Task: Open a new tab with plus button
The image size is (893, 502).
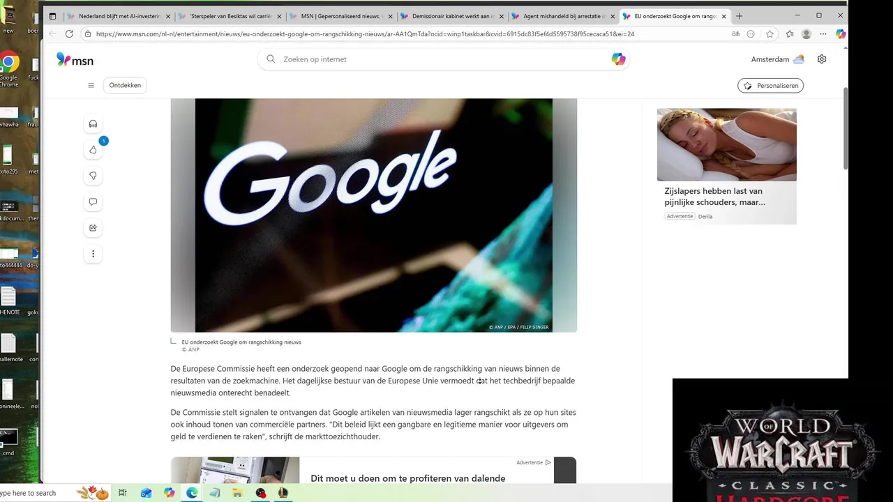Action: (x=740, y=16)
